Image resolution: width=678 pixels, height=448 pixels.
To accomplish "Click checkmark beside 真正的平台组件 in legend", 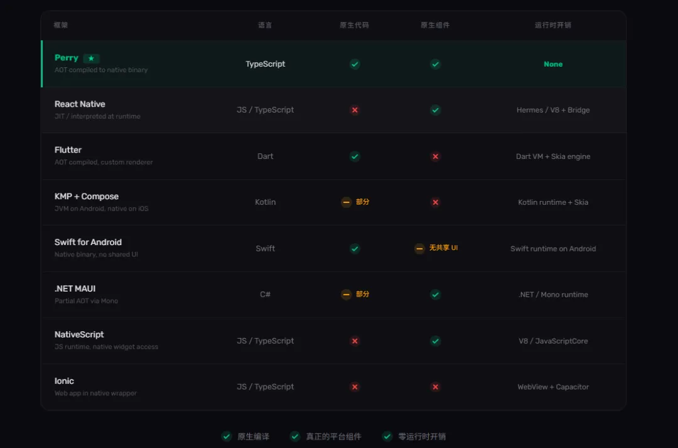I will click(295, 436).
